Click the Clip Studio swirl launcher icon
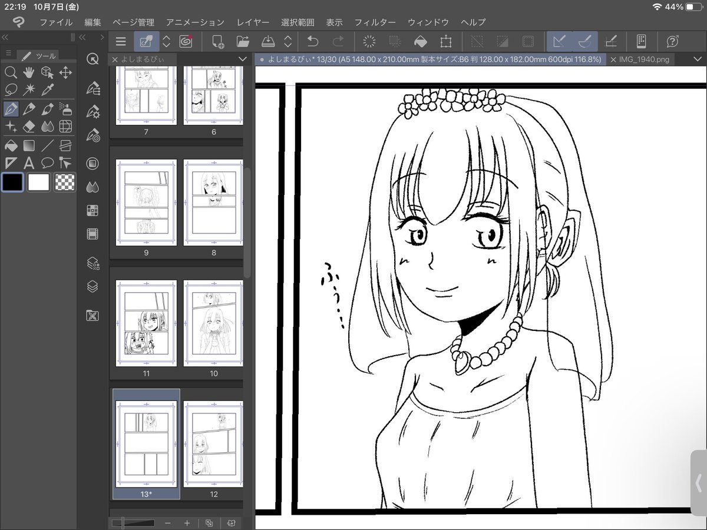 [x=186, y=41]
